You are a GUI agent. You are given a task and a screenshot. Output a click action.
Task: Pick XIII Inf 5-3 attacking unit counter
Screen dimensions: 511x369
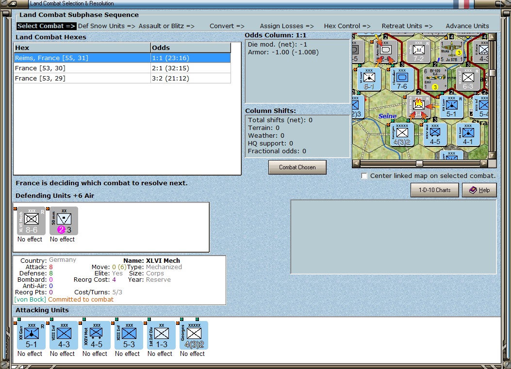(129, 336)
